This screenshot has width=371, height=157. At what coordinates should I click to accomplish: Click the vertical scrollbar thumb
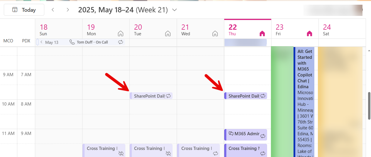point(369,106)
